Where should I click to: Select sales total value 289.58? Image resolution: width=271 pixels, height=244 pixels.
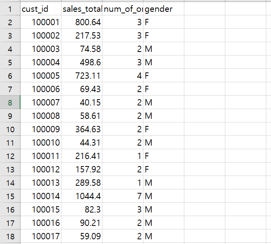82,183
